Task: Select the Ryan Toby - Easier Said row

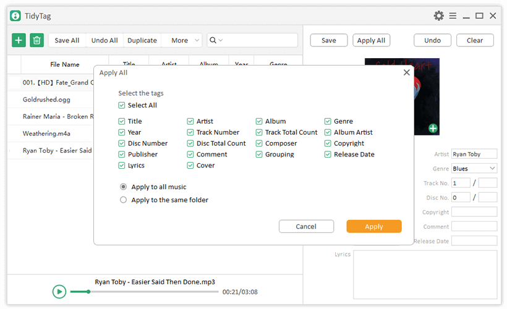Action: 51,151
